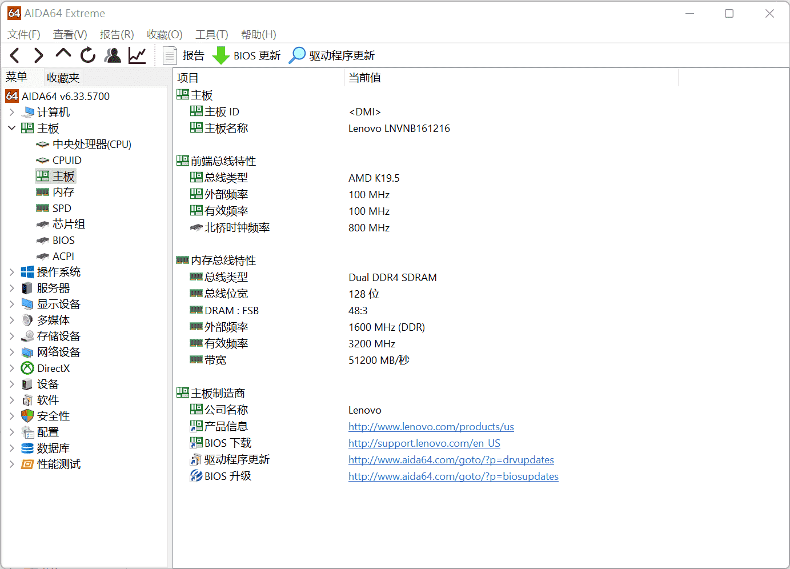Click the 多媒体 speaker icon

point(27,320)
